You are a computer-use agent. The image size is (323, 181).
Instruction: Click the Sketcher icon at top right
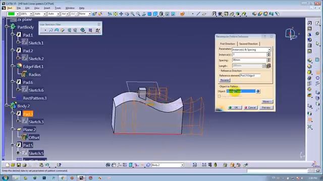317,23
